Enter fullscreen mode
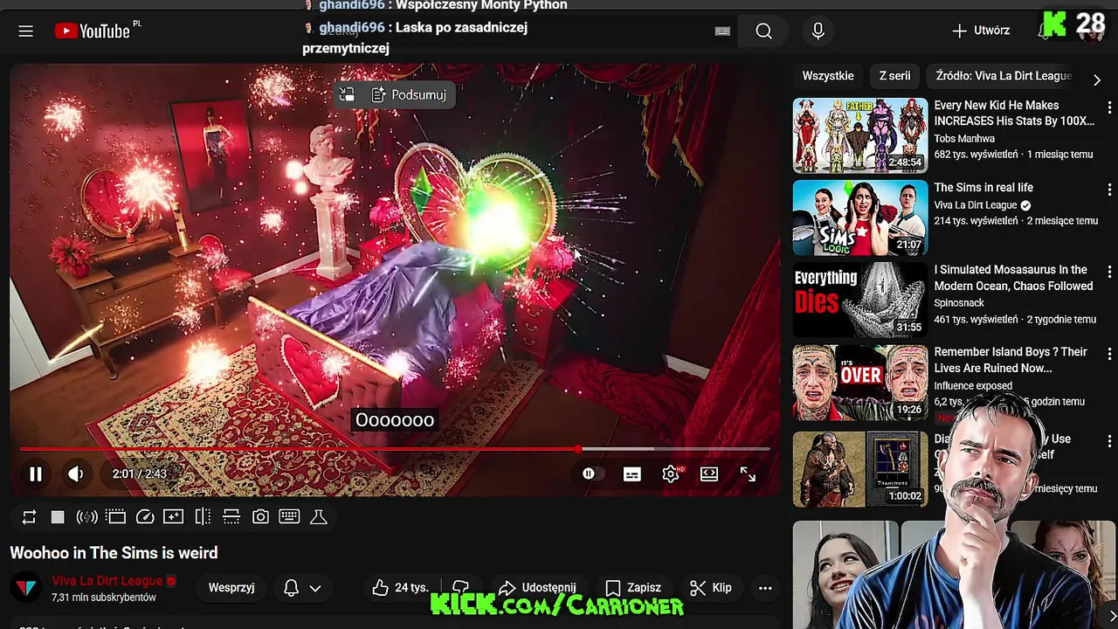Viewport: 1118px width, 629px height. pyautogui.click(x=749, y=473)
